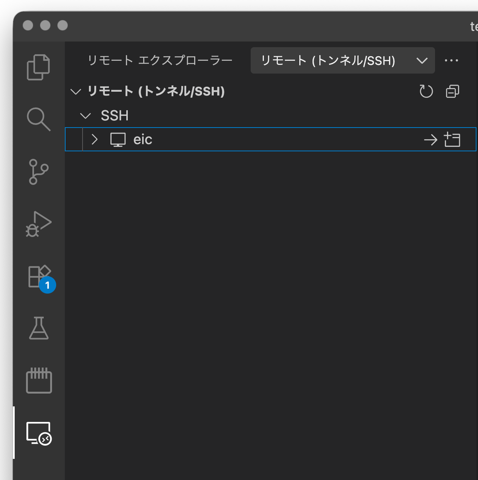Click the leftmost close window button

[28, 25]
